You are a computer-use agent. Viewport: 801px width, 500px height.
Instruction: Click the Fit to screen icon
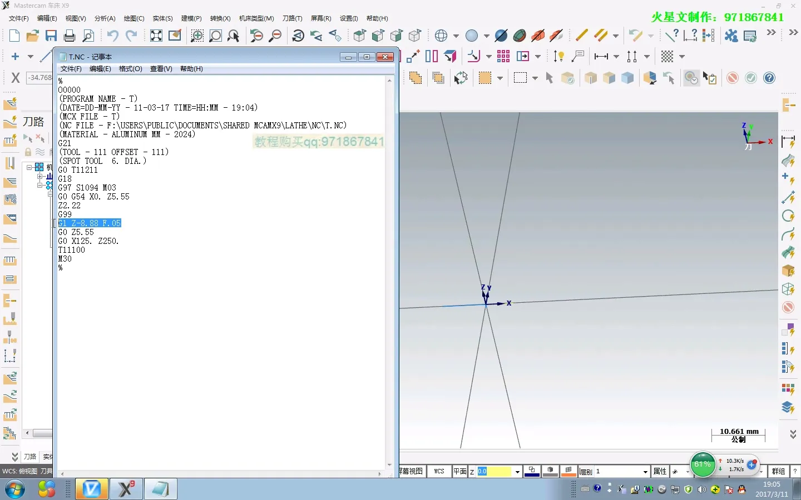pos(156,36)
